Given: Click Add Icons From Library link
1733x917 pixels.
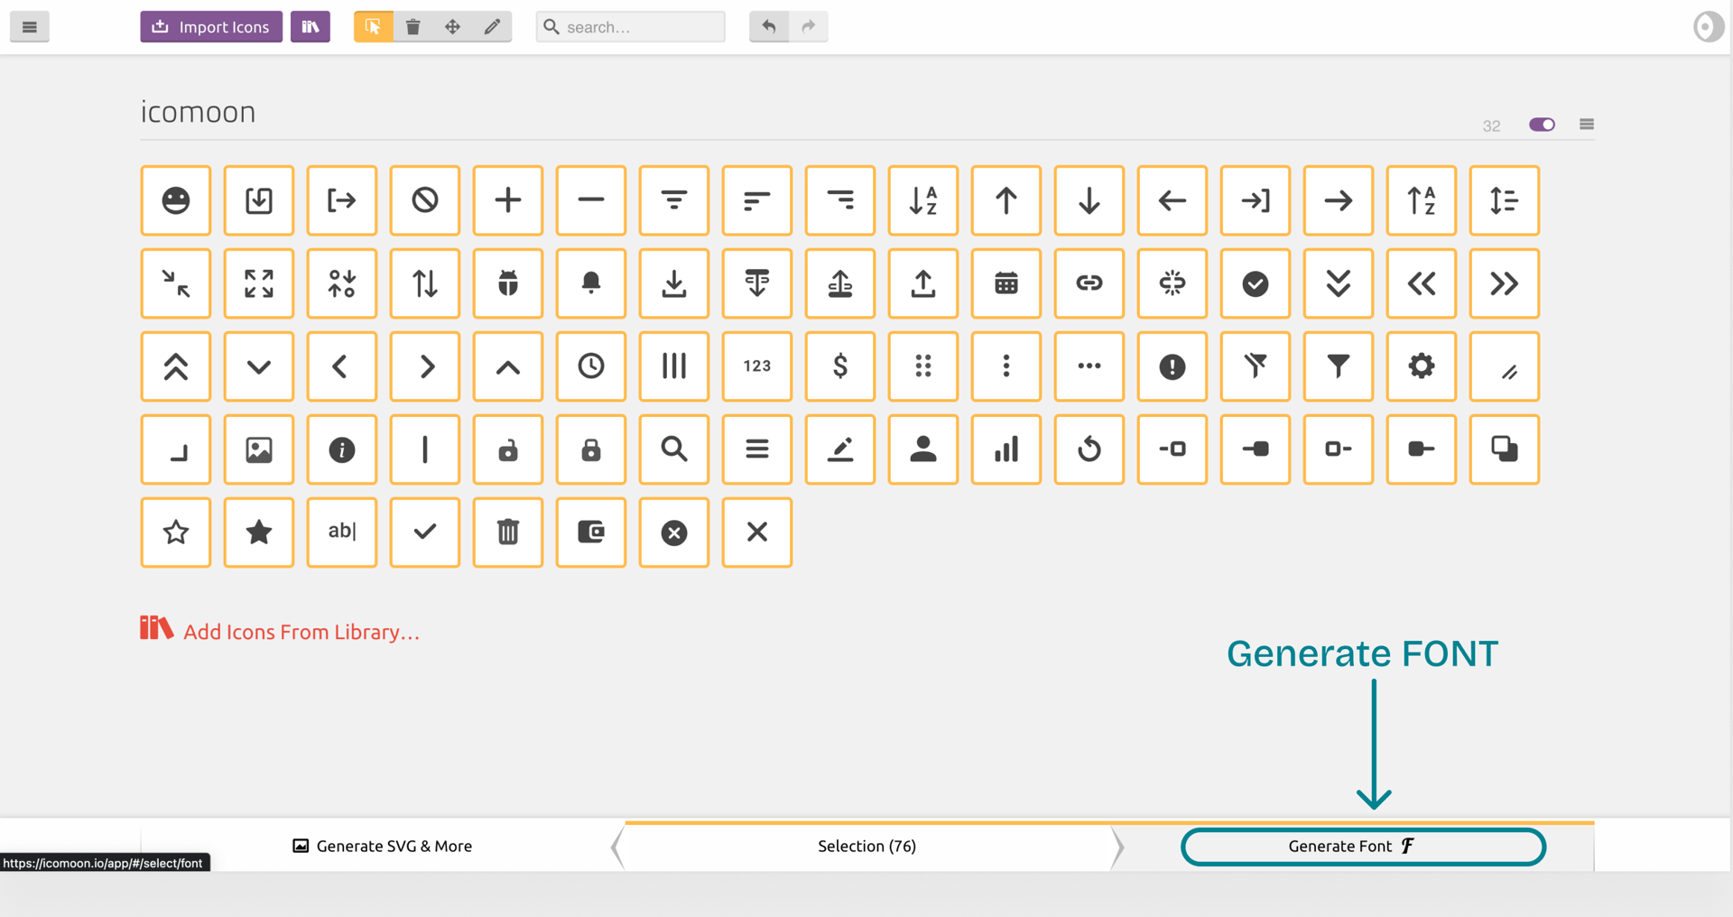Looking at the screenshot, I should tap(301, 632).
